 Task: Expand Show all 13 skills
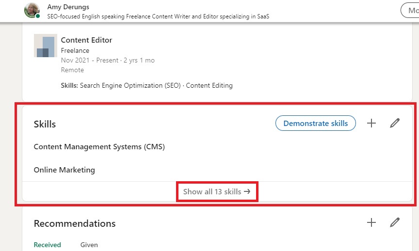click(217, 191)
